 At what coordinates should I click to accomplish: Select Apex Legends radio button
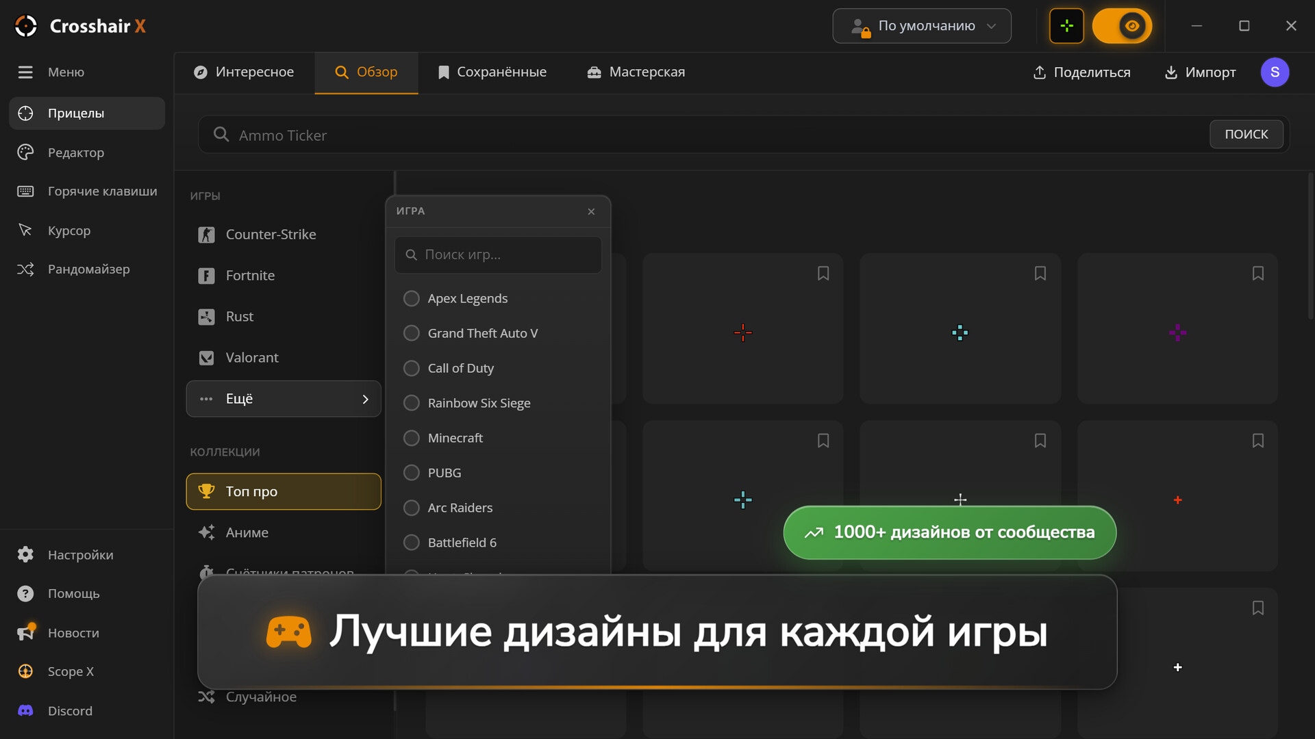[412, 298]
